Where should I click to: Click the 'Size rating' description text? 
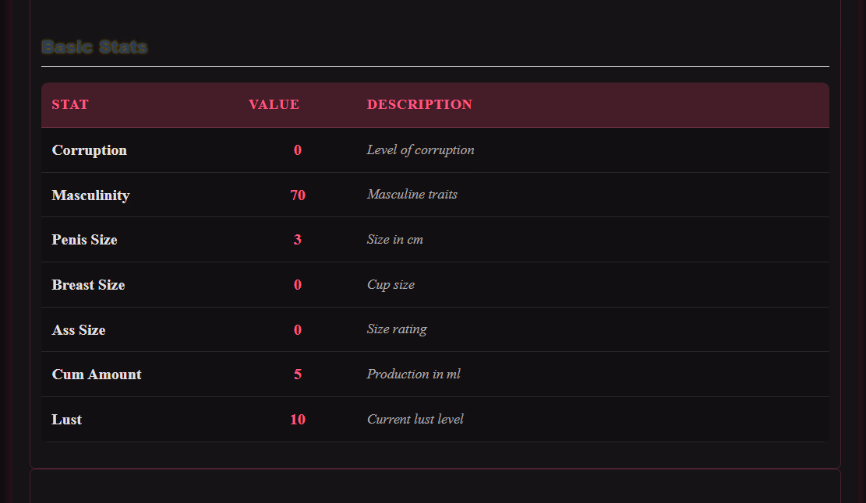(x=397, y=329)
